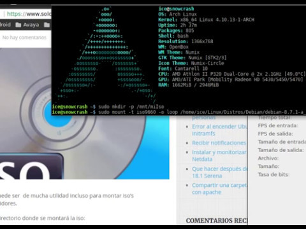Image resolution: width=306 pixels, height=229 pixels.
Task: Click the 'Kernel: x86_64 Linux' terminal line
Action: pos(206,20)
